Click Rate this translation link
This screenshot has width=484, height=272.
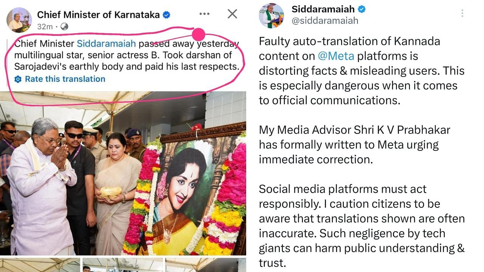tap(65, 79)
